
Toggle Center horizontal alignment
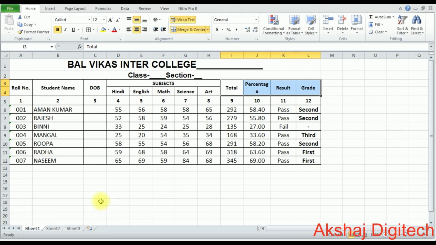(137, 30)
